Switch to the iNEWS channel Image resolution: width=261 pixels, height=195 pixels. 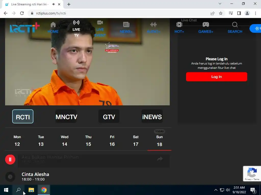[152, 116]
